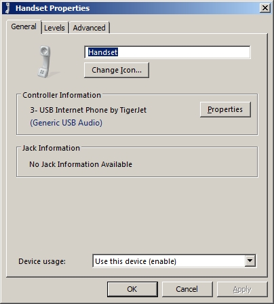Confirm changes with the OK button
Image resolution: width=274 pixels, height=304 pixels.
click(x=132, y=289)
